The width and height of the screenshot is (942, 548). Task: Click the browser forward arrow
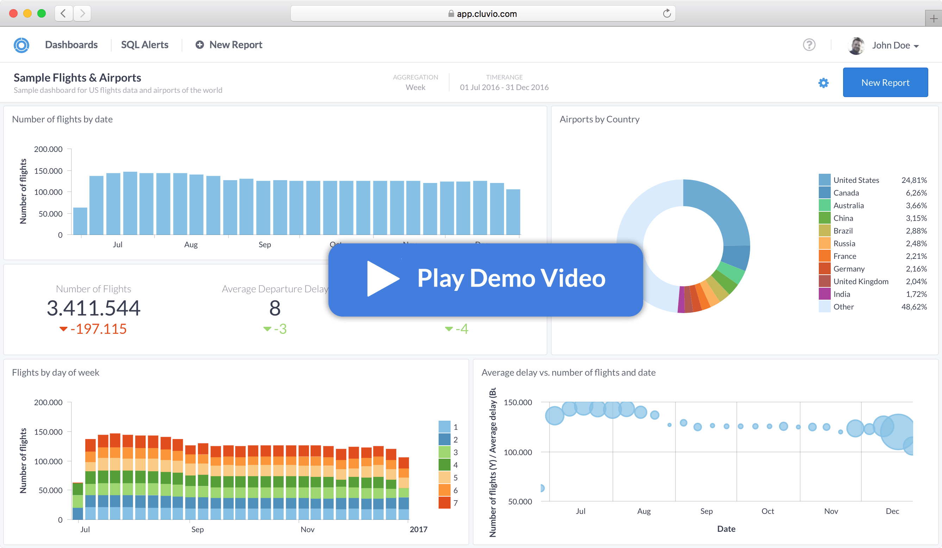pyautogui.click(x=82, y=14)
